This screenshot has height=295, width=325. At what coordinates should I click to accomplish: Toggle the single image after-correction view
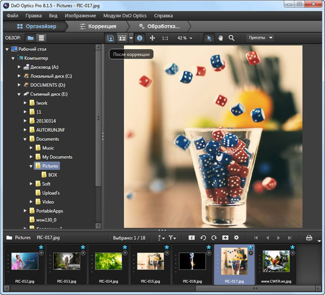point(110,38)
